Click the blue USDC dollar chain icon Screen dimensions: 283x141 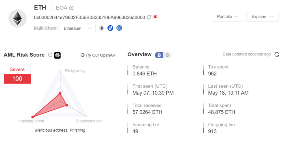[x=119, y=28]
